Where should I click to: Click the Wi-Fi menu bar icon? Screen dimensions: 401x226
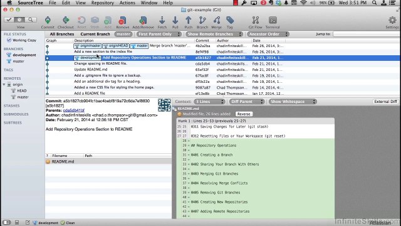coord(303,3)
